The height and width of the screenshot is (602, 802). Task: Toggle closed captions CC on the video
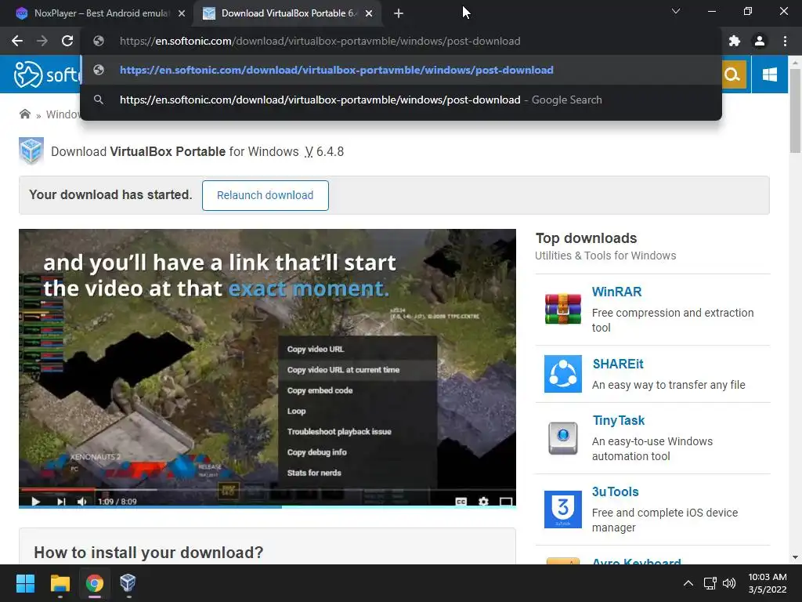point(461,501)
